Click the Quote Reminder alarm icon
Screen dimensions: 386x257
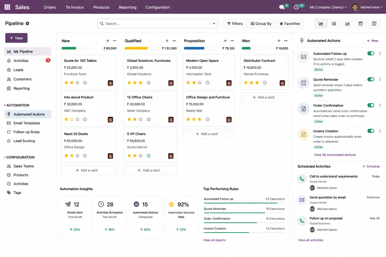[304, 83]
